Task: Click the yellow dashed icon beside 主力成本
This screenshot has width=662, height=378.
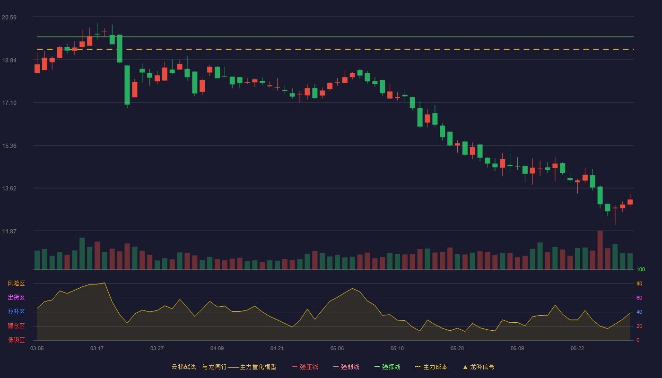Action: click(x=418, y=367)
